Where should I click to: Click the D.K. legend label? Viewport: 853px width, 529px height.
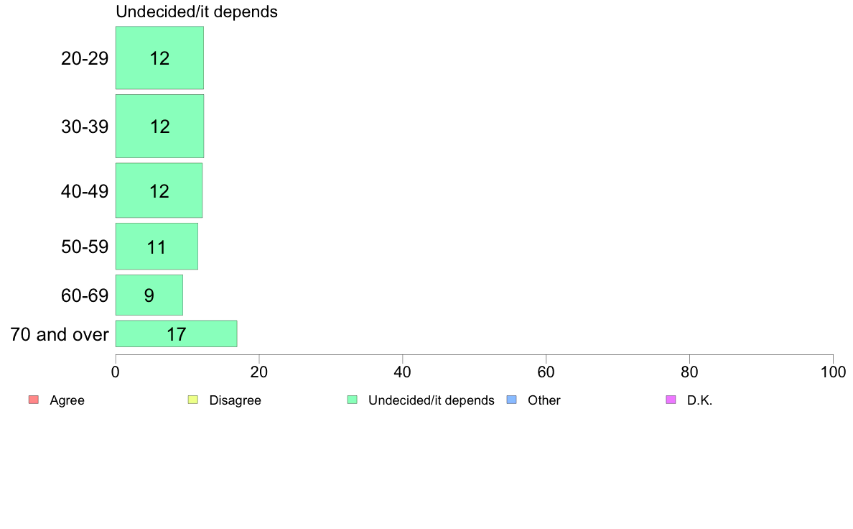(x=699, y=400)
